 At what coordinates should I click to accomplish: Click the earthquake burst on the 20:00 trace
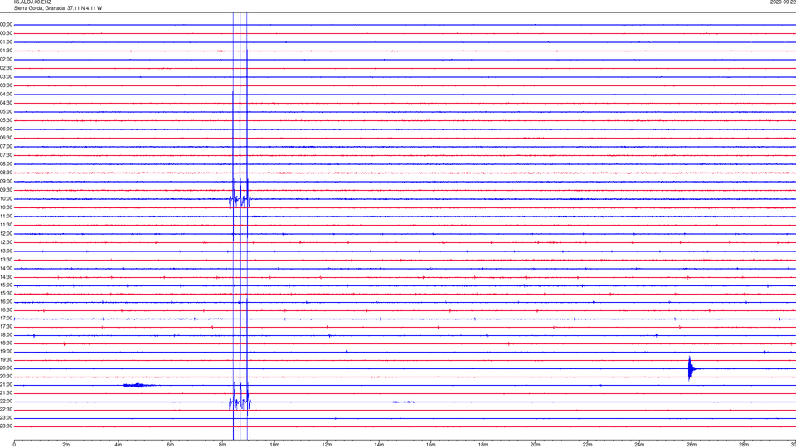coord(693,368)
